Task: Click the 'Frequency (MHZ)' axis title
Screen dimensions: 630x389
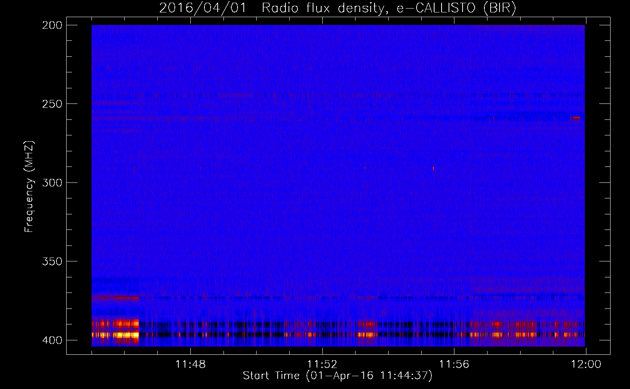Action: [x=30, y=186]
